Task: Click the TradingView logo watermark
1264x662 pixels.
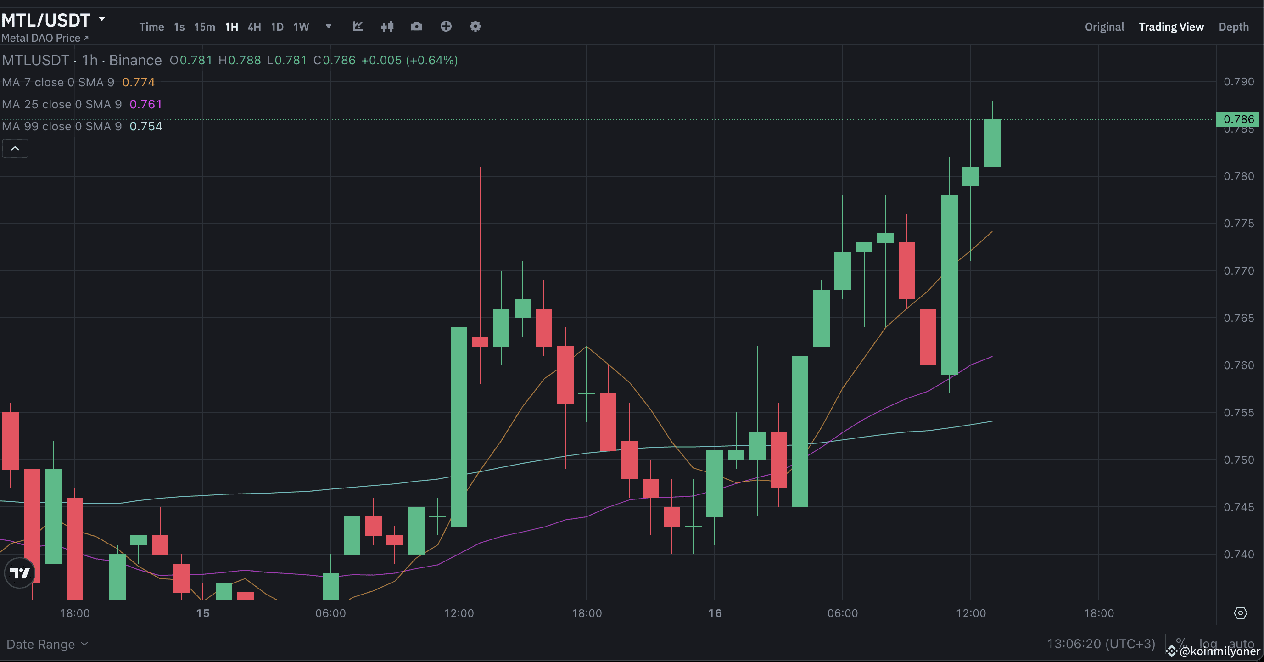Action: point(20,572)
